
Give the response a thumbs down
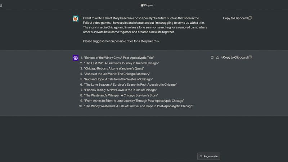tap(222, 57)
